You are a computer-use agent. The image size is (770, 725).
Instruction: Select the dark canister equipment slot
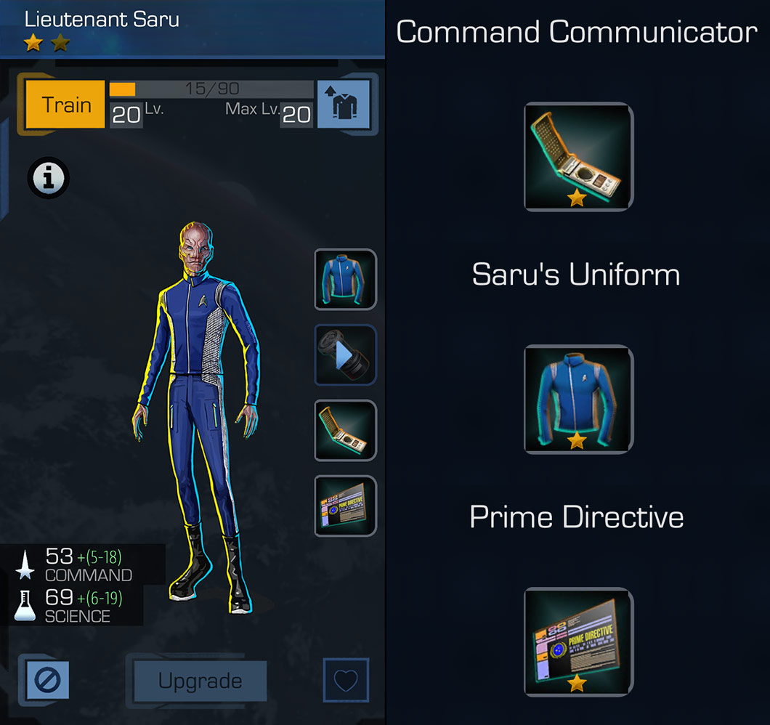(x=345, y=355)
